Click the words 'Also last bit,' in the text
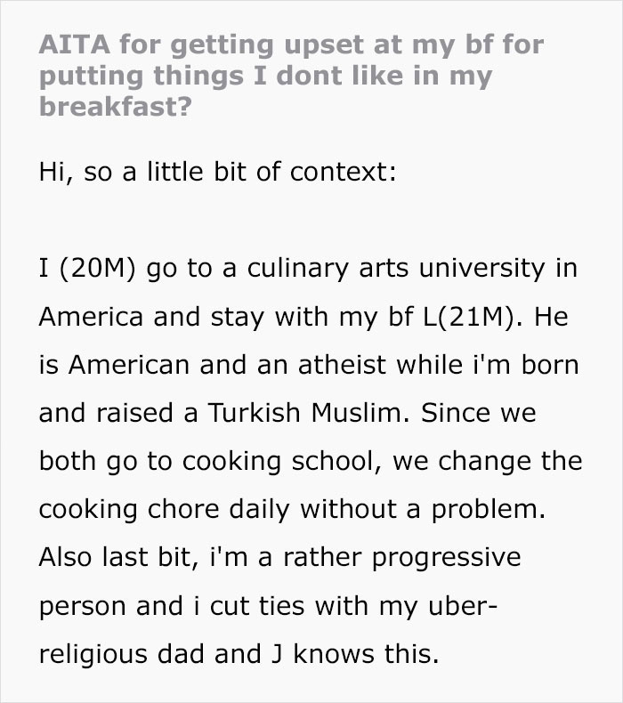 click(x=119, y=558)
